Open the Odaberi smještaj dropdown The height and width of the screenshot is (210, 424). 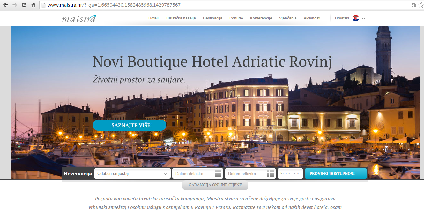click(132, 174)
